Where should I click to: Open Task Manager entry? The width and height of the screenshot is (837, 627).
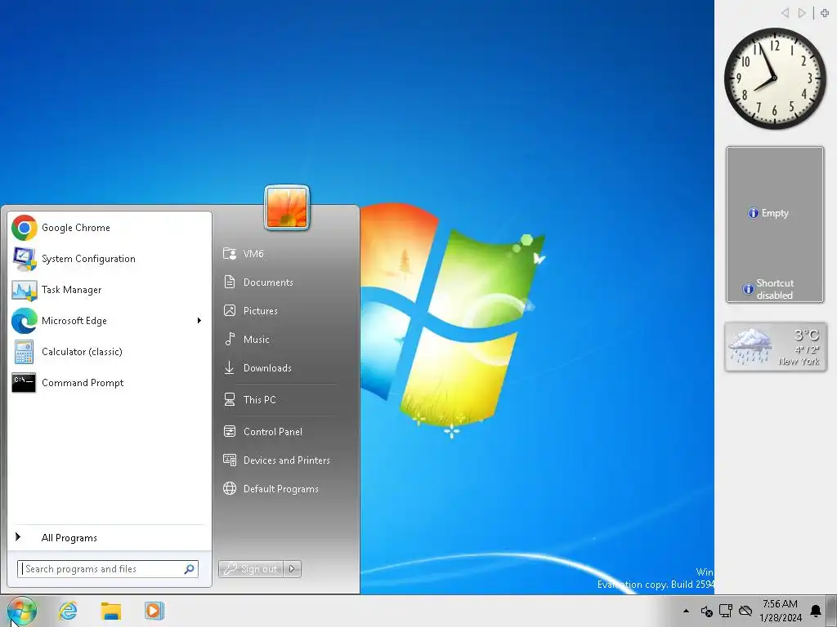coord(110,290)
